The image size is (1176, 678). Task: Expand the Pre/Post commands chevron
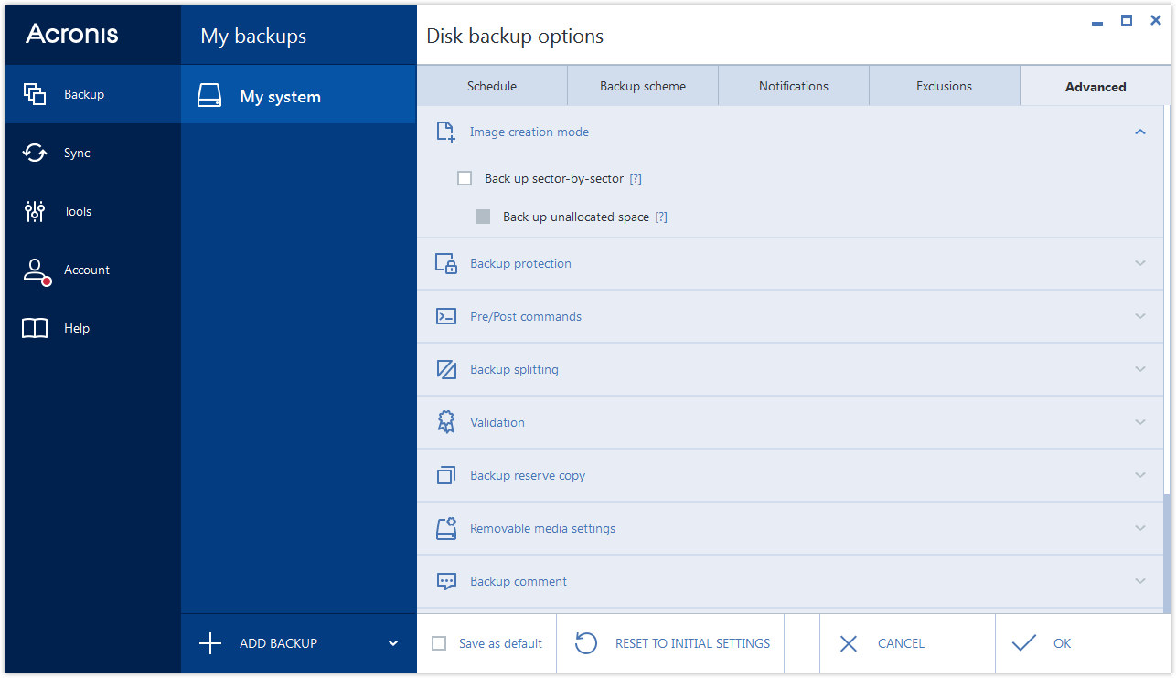[x=1139, y=316]
